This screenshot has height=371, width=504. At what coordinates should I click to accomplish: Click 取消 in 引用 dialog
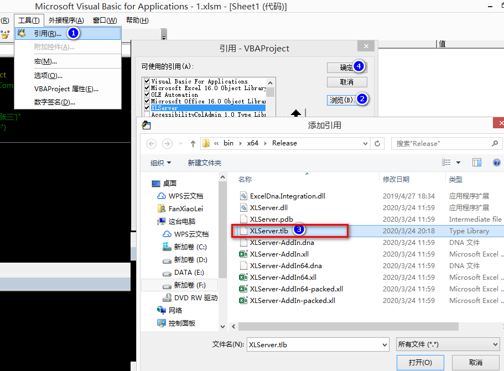[347, 82]
